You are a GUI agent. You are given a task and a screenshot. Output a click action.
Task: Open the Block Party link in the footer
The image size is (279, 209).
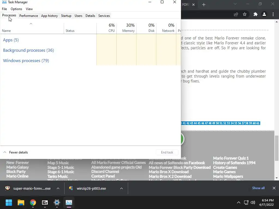[x=16, y=171]
